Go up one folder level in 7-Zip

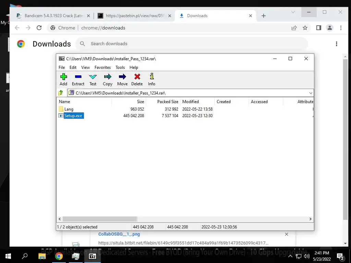[x=61, y=93]
